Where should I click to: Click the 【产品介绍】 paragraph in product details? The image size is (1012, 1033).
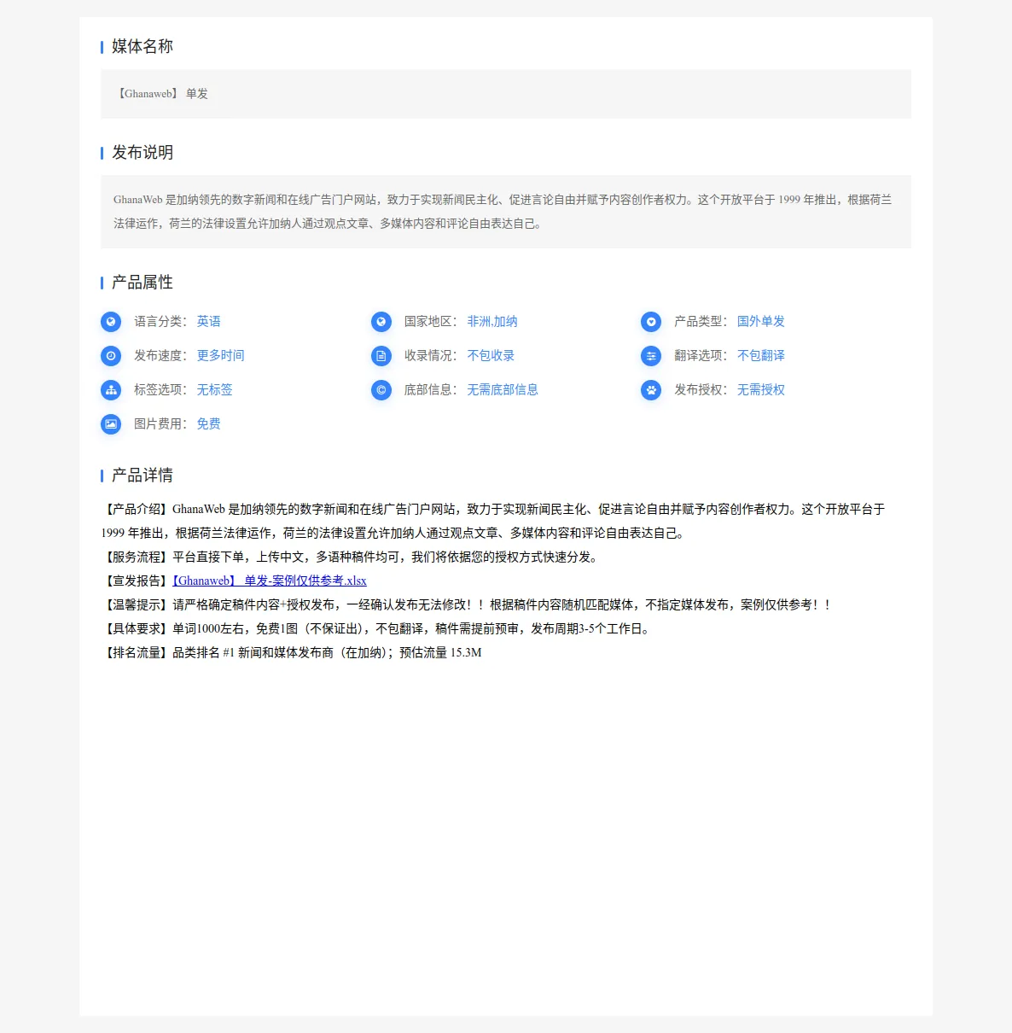(x=493, y=521)
